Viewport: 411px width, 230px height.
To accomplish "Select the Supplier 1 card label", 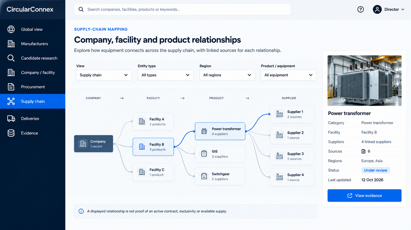I will (295, 112).
